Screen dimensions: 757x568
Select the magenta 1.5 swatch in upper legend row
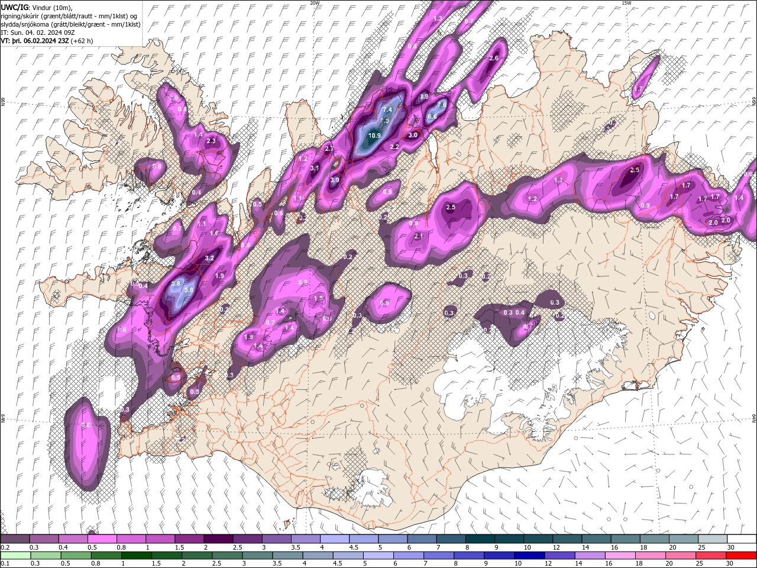click(x=189, y=539)
